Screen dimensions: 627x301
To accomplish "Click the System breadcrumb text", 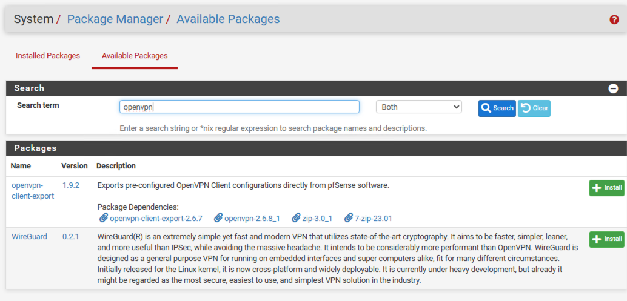I will click(x=33, y=19).
